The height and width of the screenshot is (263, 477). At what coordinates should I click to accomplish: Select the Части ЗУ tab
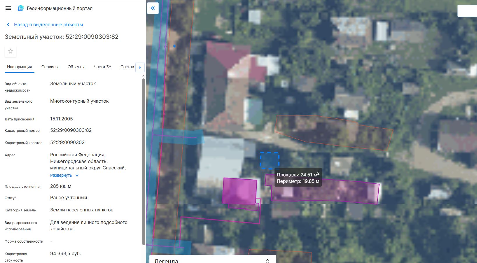point(102,67)
